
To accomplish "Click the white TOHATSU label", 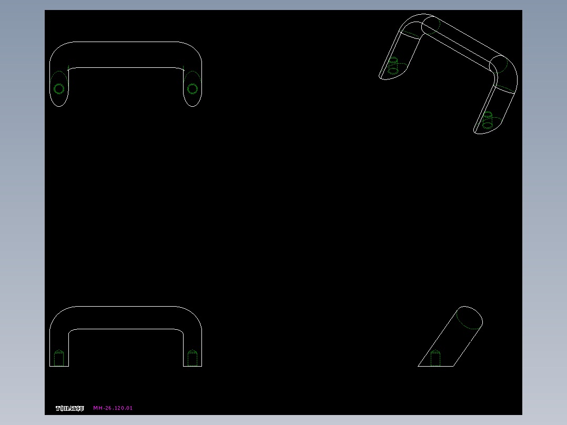I will [x=70, y=408].
